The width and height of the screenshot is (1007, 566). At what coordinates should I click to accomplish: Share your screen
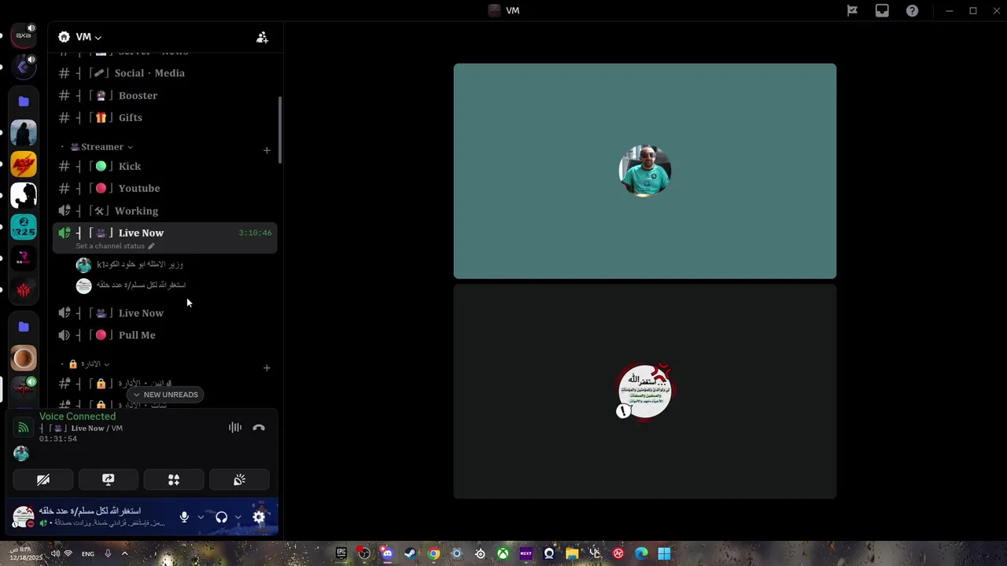click(109, 480)
